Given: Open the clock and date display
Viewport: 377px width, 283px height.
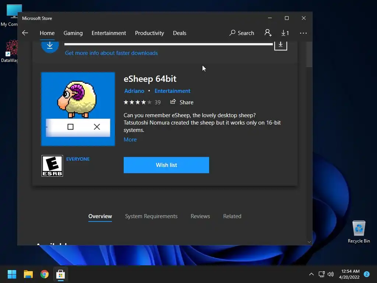Looking at the screenshot, I should click(349, 274).
